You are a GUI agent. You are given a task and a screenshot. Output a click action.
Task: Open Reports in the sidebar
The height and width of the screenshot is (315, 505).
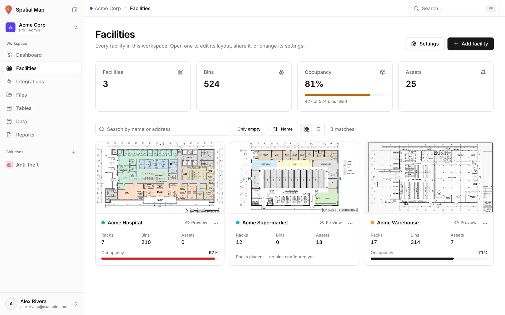coord(42,135)
